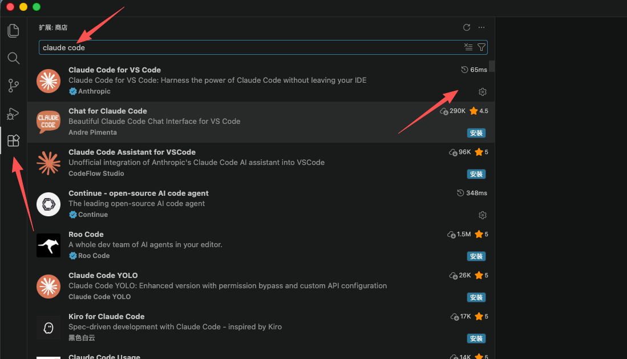Click the Roo Code kangaroo logo

(x=48, y=245)
